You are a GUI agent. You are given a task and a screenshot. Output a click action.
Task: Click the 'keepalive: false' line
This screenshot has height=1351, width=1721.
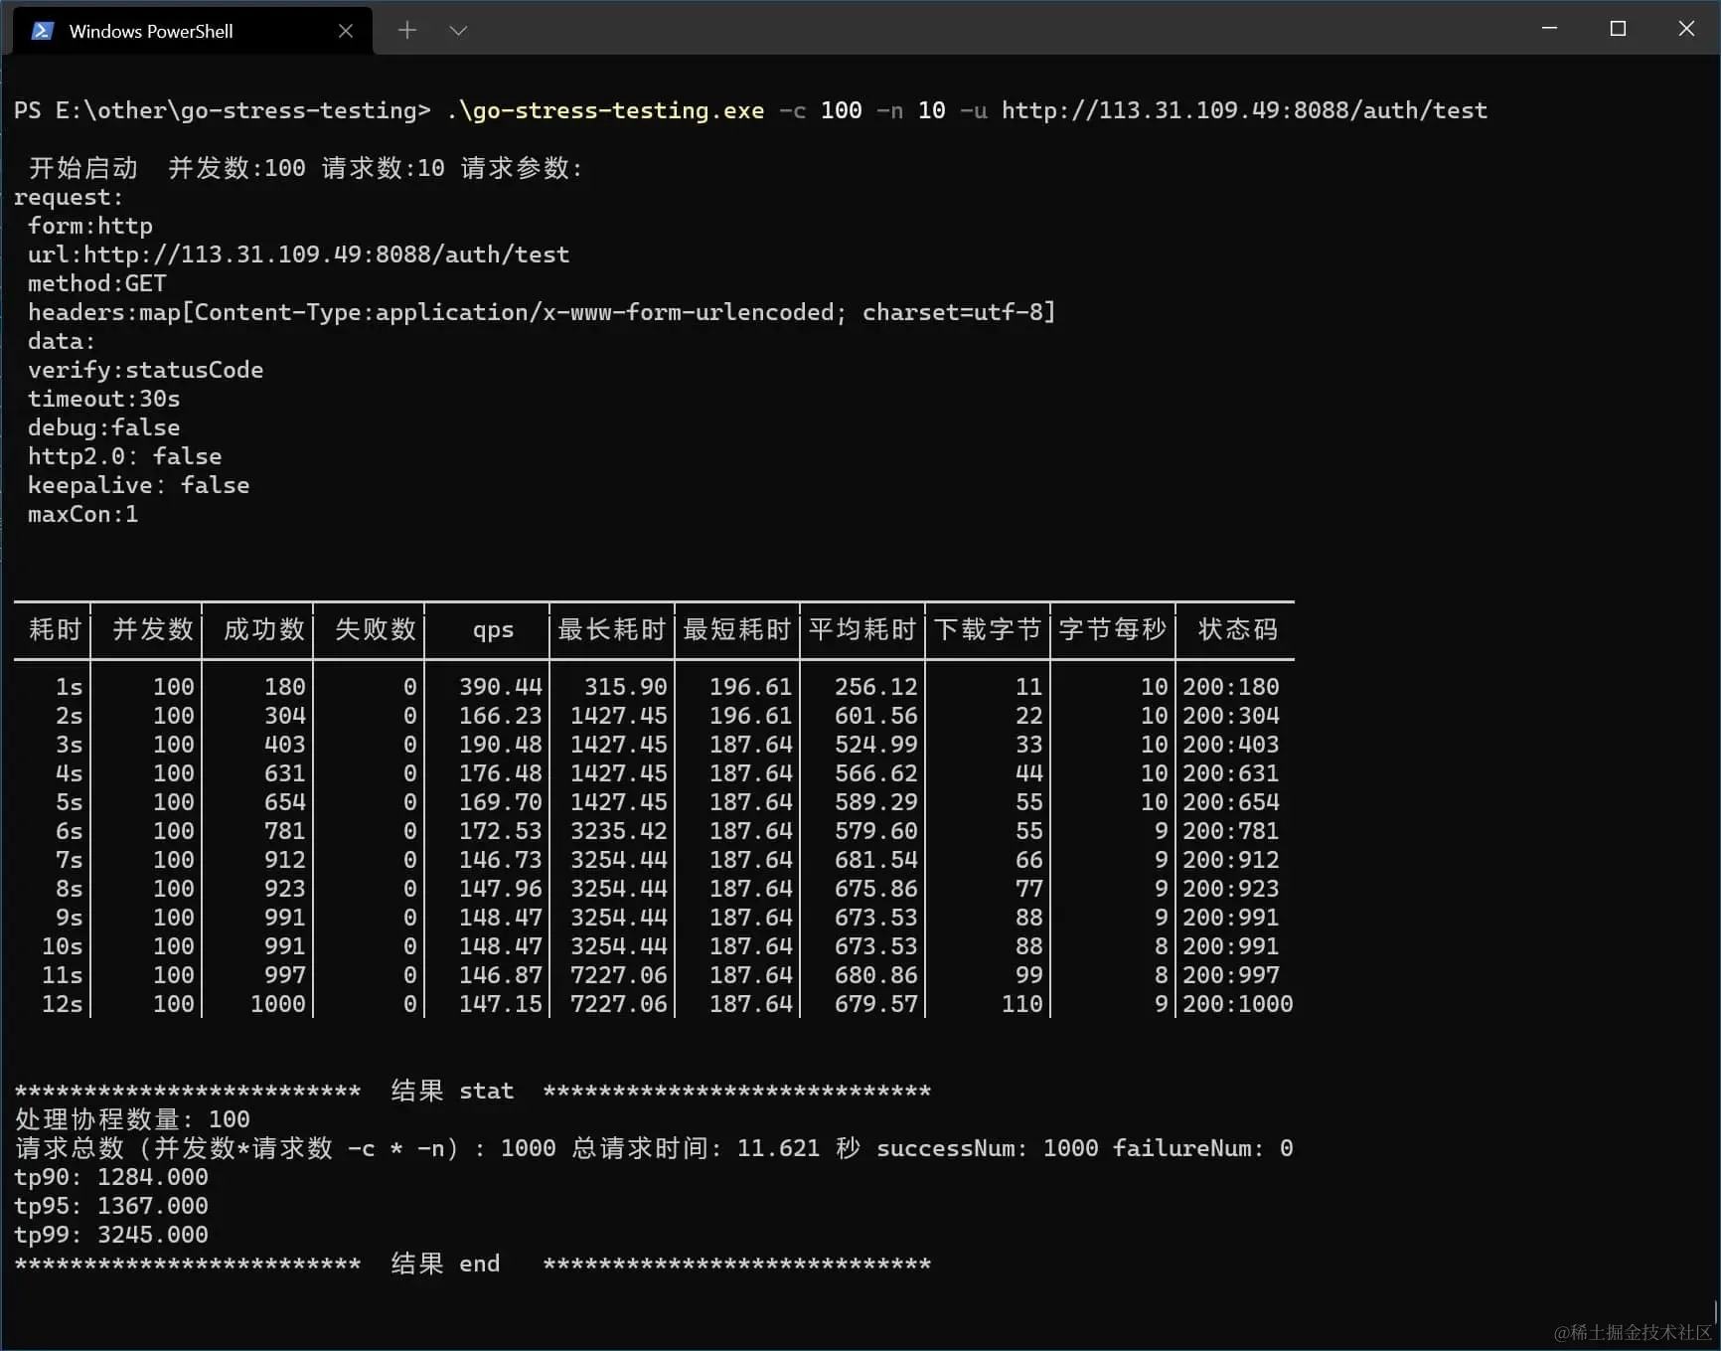pos(139,485)
